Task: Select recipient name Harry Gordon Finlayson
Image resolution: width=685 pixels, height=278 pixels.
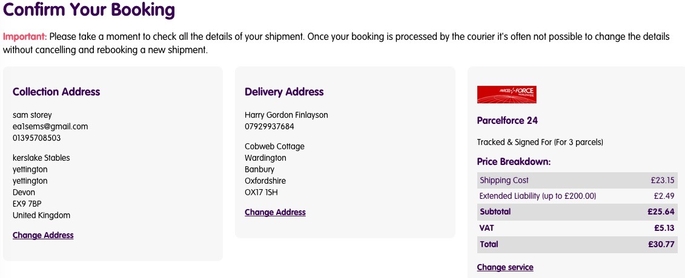Action: click(286, 115)
